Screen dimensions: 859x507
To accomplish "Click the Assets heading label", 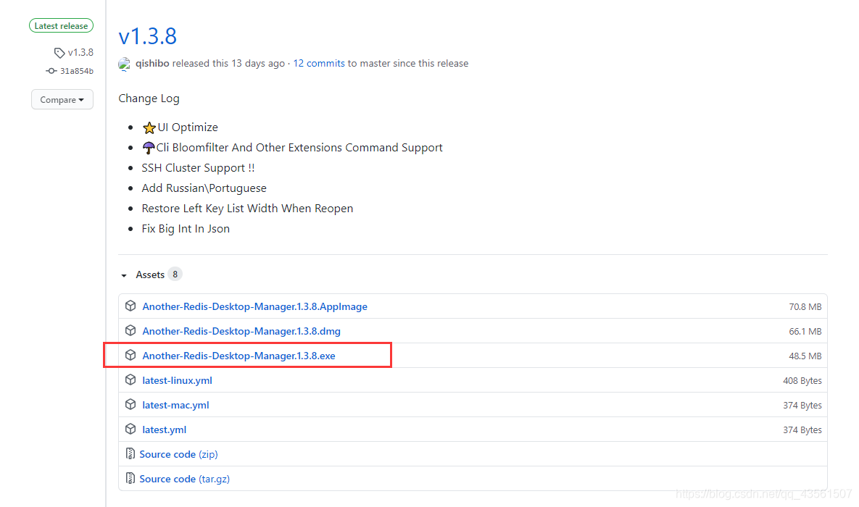I will coord(150,275).
